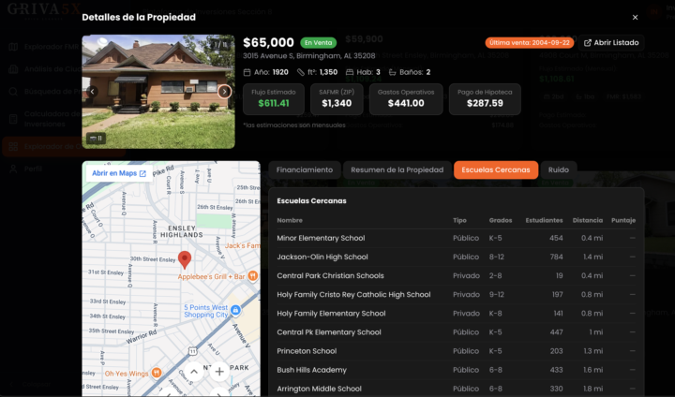Click the Última venta 2004-09-22 badge
675x397 pixels.
(530, 42)
